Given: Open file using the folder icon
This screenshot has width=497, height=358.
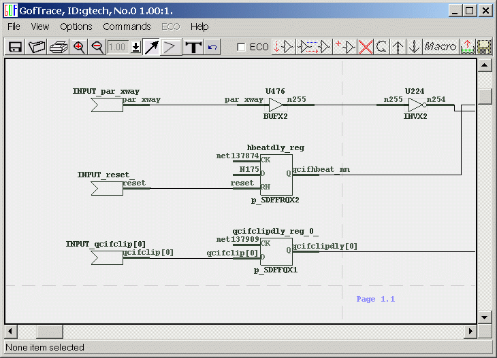Looking at the screenshot, I should 37,47.
